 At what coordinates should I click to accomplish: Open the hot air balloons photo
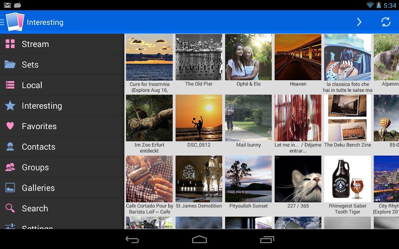(386, 118)
